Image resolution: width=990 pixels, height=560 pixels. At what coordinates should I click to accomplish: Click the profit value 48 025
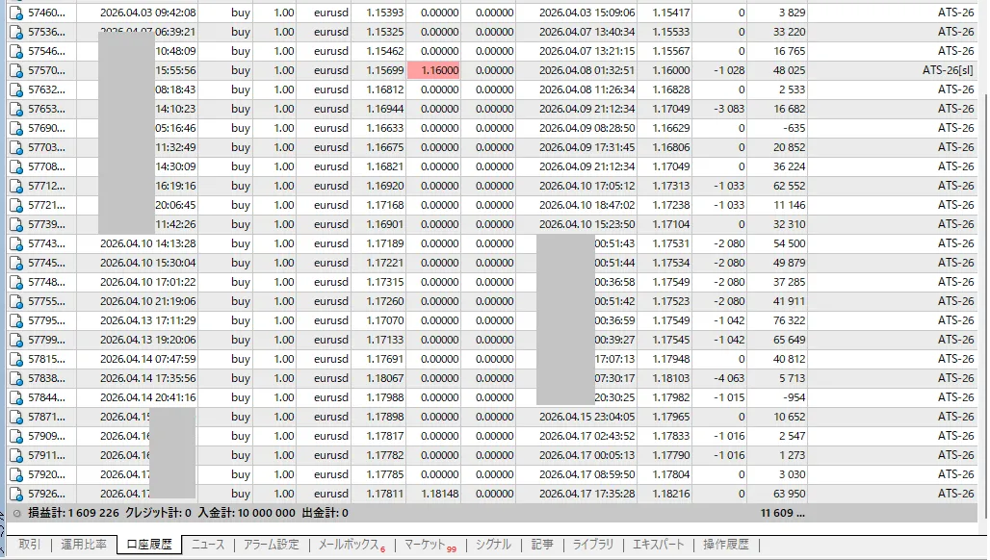click(x=790, y=70)
